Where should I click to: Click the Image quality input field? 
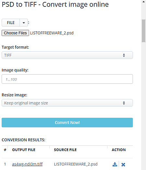point(67,79)
